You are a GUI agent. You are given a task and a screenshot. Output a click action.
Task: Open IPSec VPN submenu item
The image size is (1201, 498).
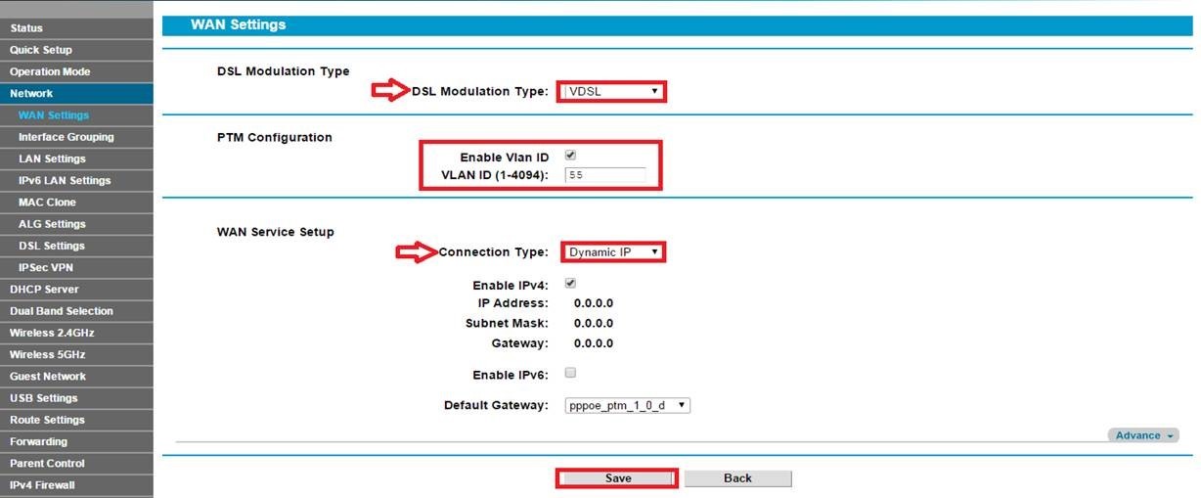(76, 267)
